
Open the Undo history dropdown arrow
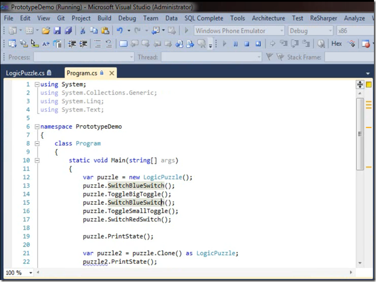click(x=129, y=31)
